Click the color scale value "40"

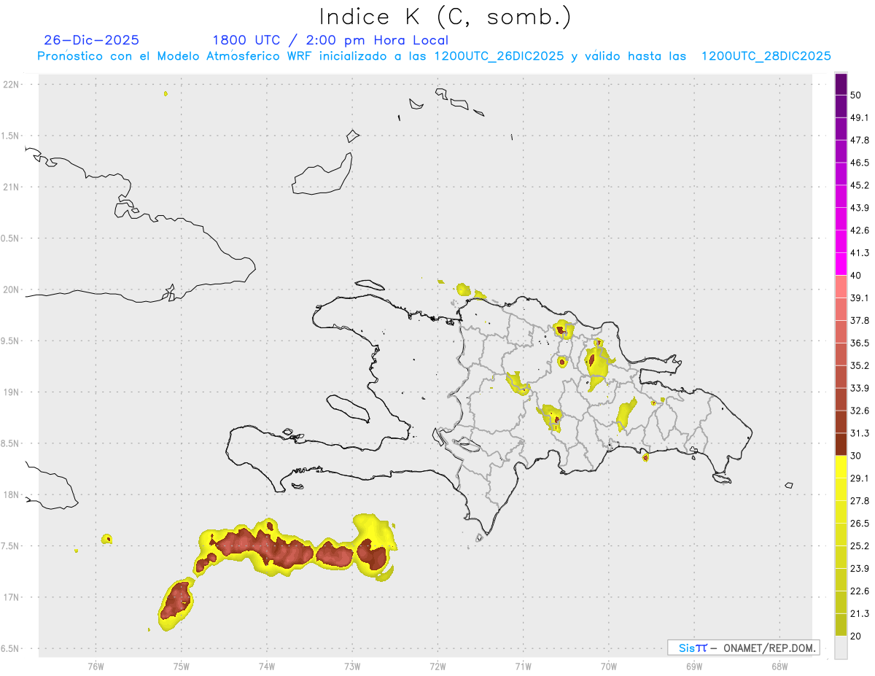(857, 275)
